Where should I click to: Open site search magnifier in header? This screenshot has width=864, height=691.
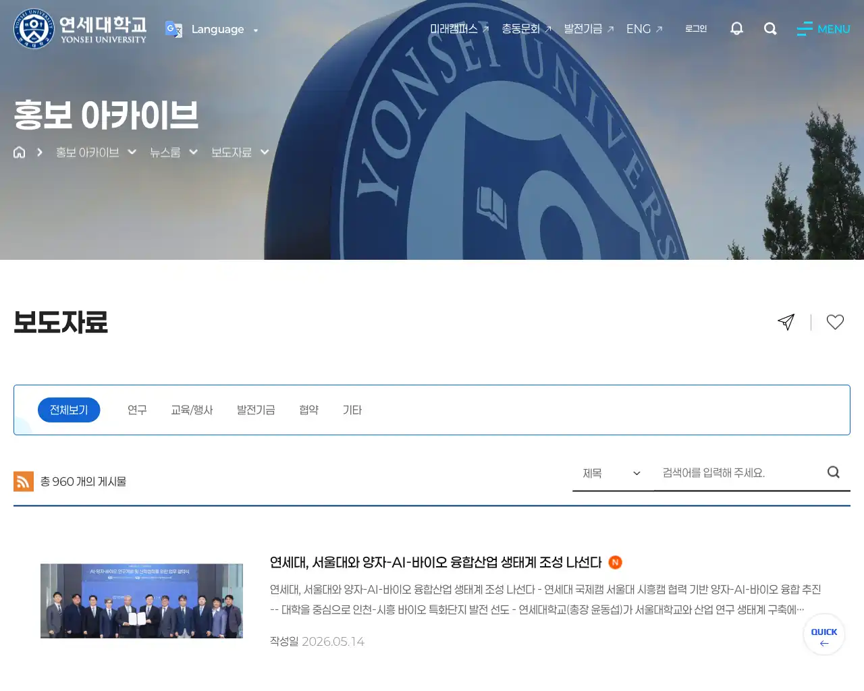pyautogui.click(x=770, y=28)
